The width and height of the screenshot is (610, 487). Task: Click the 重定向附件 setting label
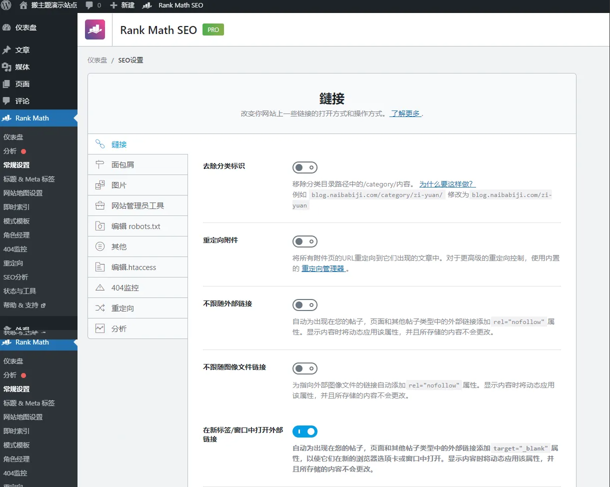(220, 240)
